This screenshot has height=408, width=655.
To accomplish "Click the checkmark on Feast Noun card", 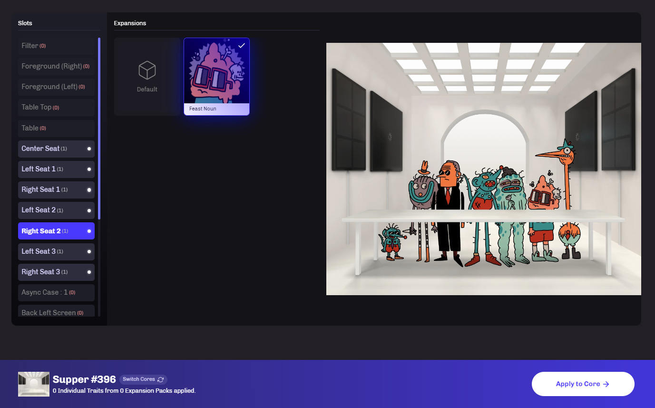I will pyautogui.click(x=242, y=45).
